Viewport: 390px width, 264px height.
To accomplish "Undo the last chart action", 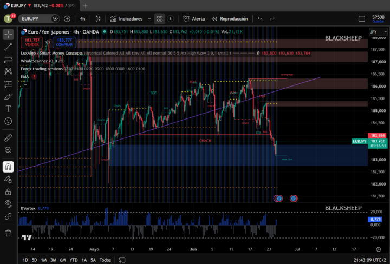I will 260,19.
